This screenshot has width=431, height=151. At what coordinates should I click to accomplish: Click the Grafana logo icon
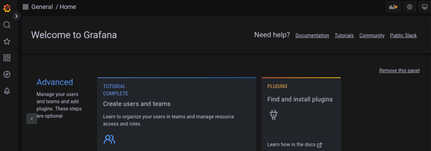pos(7,8)
